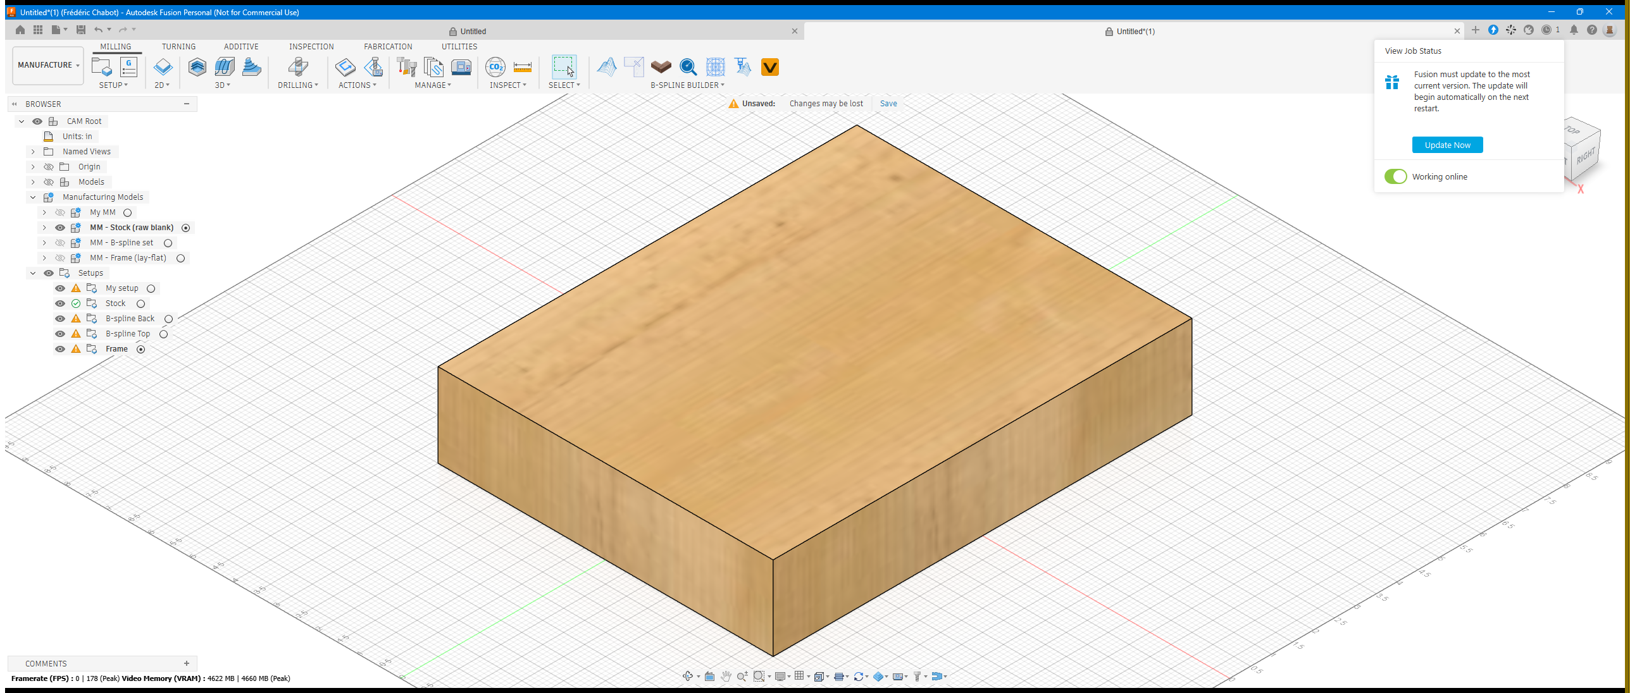1630x693 pixels.
Task: Show the apps grid icon
Action: pyautogui.click(x=38, y=30)
